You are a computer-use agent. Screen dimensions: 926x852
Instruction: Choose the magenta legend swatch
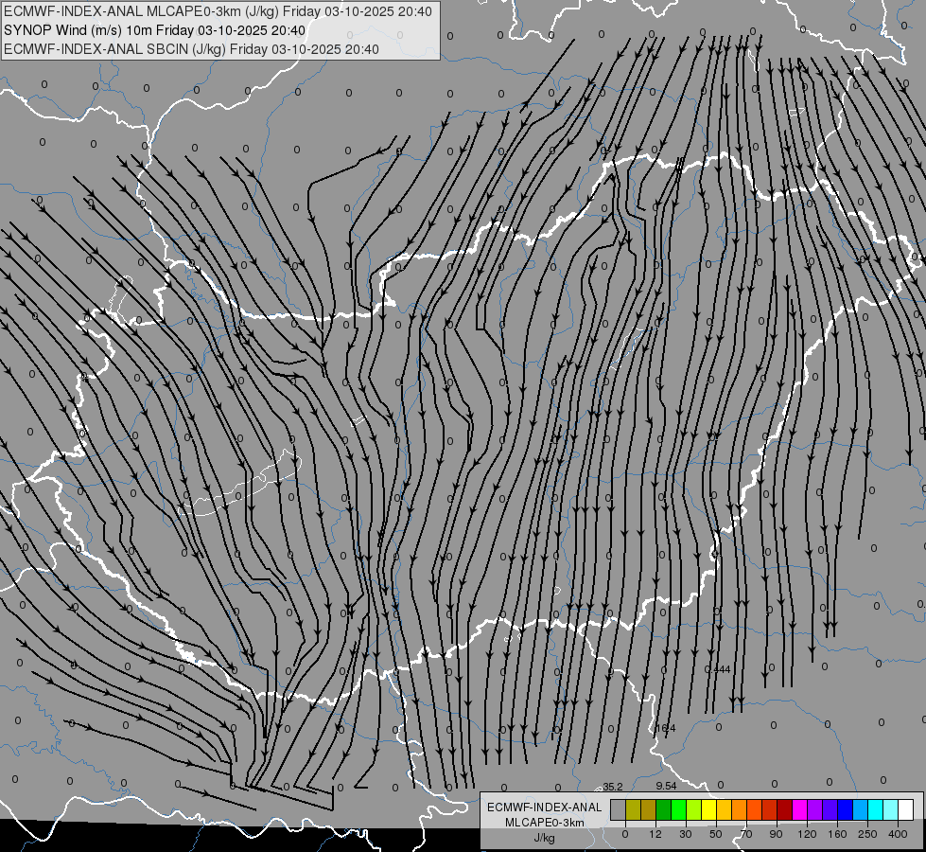pos(799,809)
